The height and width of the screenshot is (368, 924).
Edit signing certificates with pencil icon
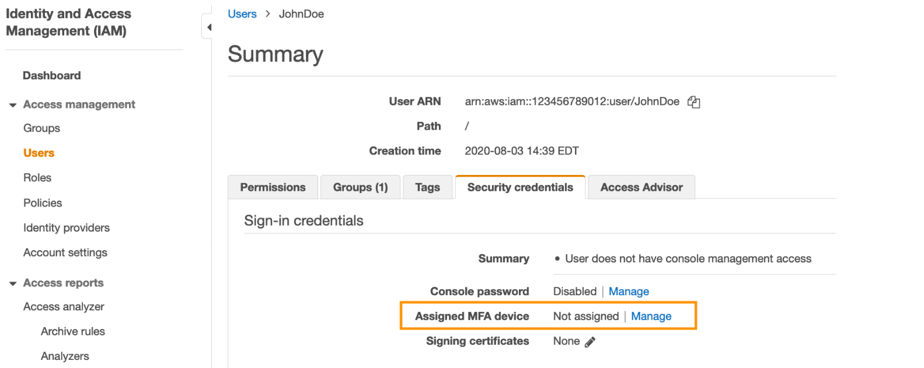pos(590,342)
